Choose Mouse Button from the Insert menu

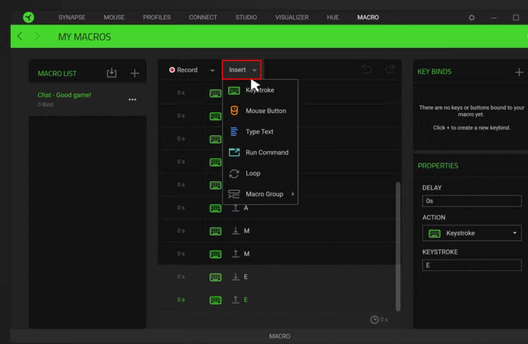pyautogui.click(x=260, y=111)
